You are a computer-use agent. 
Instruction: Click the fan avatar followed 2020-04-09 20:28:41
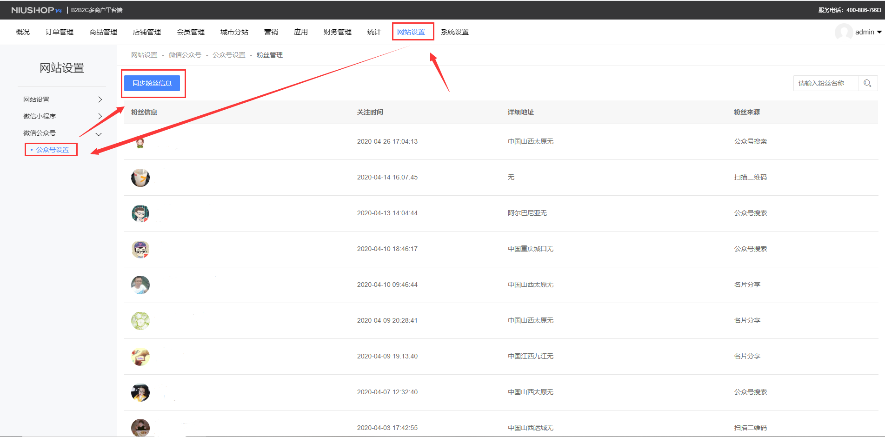pyautogui.click(x=140, y=321)
